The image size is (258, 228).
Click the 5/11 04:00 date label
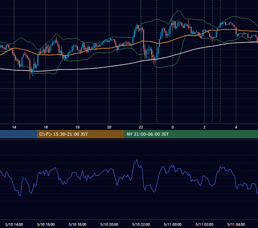tap(236, 224)
